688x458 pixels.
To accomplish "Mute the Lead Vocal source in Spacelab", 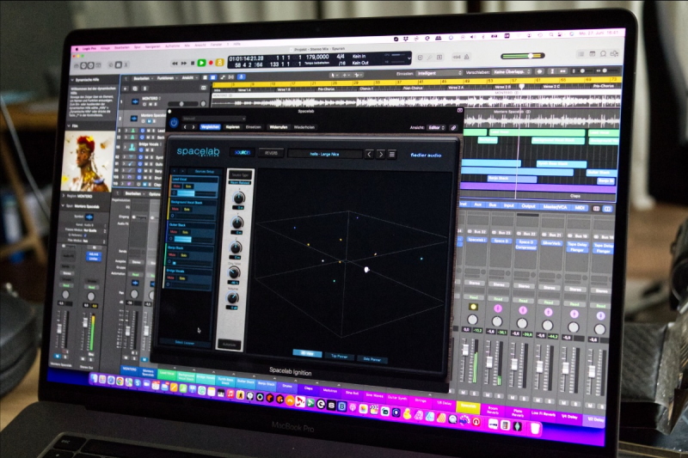I will click(177, 186).
